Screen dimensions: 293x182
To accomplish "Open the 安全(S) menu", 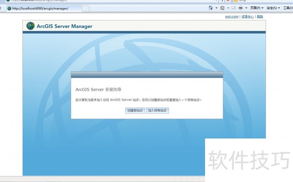I will point(273,8).
